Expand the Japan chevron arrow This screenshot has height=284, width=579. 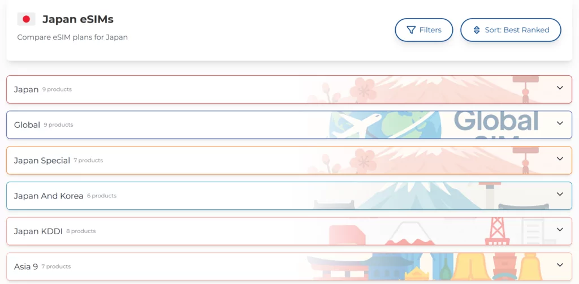560,88
